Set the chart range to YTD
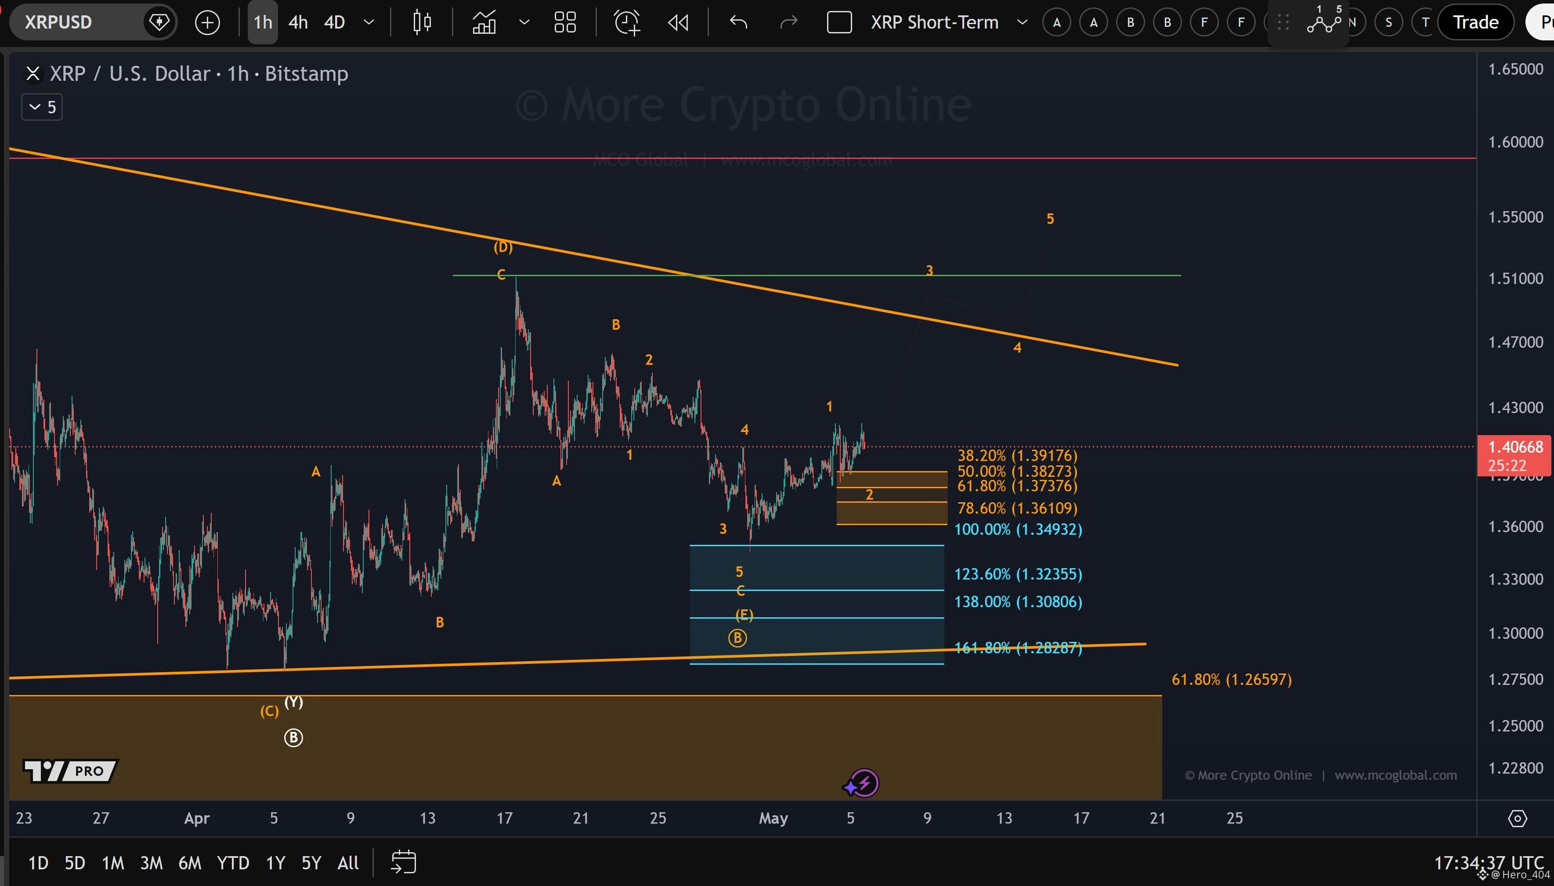This screenshot has height=886, width=1554. pos(233,863)
